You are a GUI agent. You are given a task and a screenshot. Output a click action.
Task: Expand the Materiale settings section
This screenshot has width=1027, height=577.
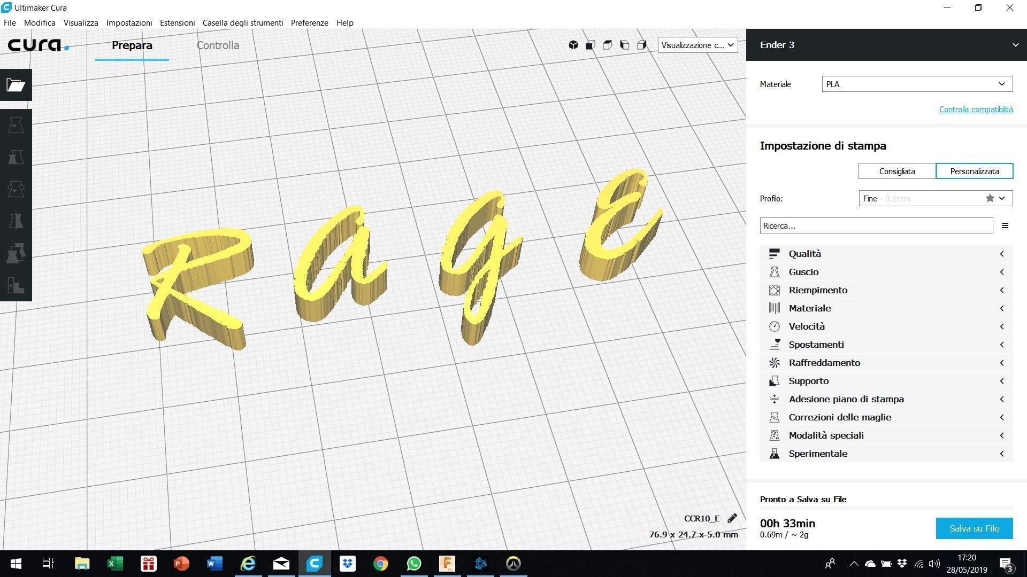tap(886, 308)
